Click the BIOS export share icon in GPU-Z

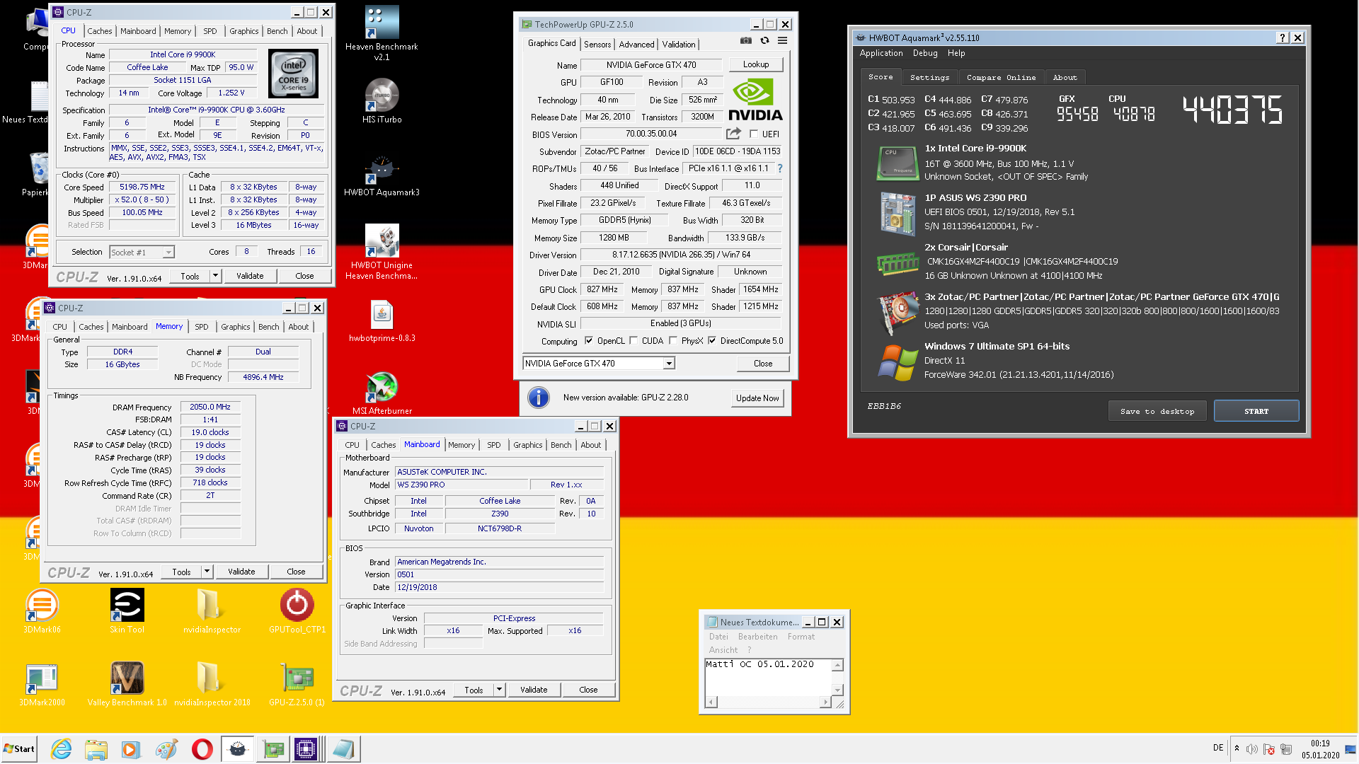point(733,134)
